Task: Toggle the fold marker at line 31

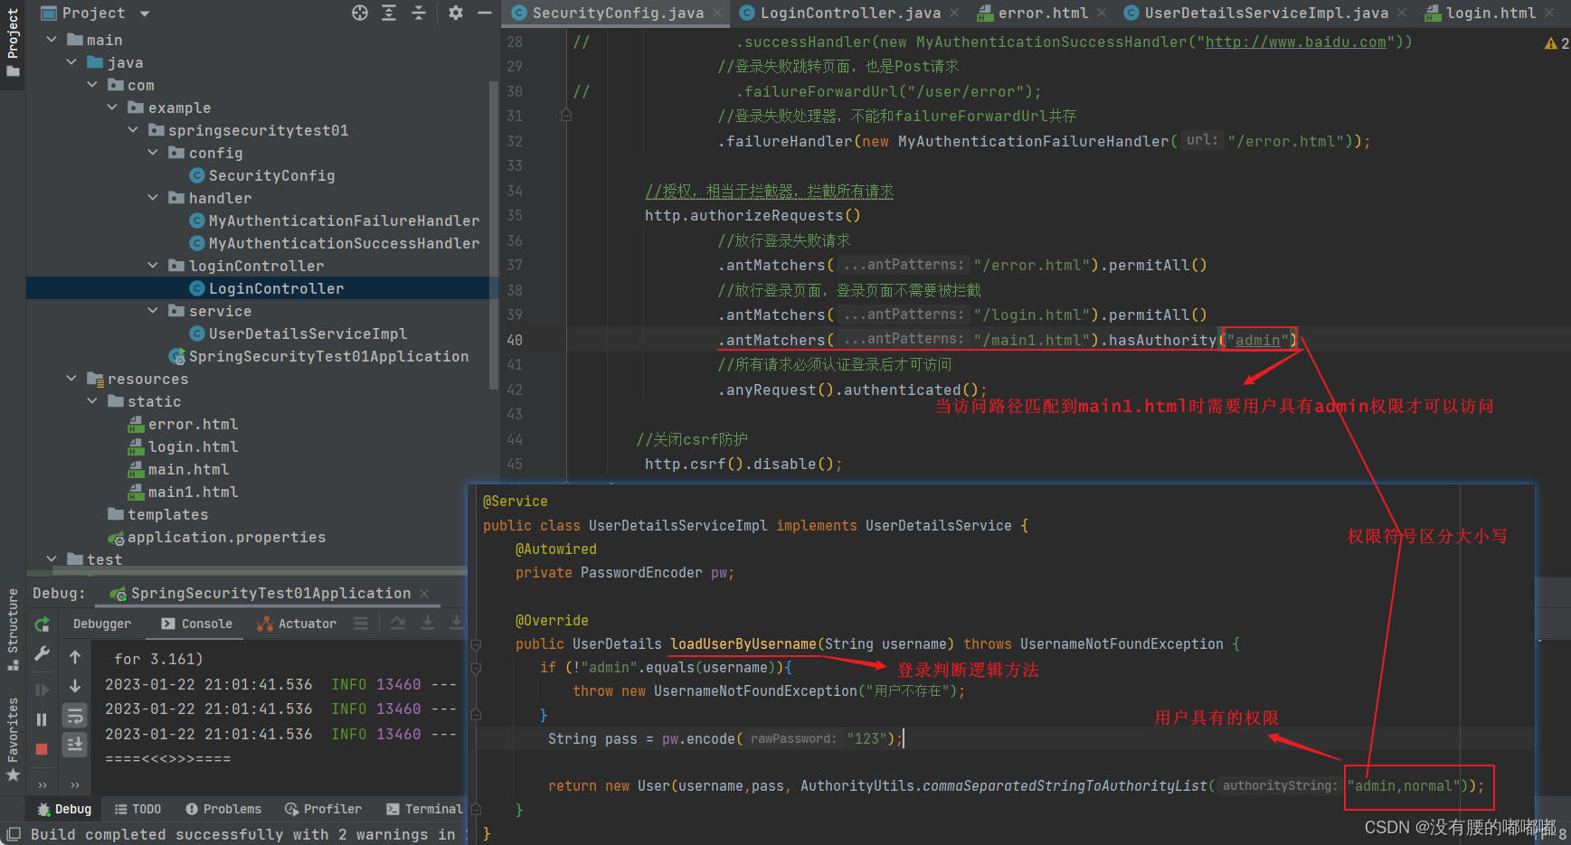Action: point(566,116)
